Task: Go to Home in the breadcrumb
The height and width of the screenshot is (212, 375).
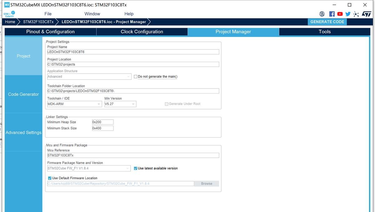Action: 10,22
